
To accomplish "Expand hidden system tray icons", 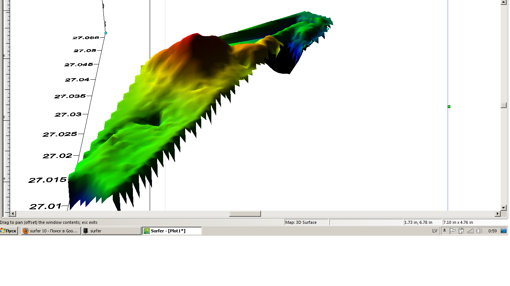I will (444, 231).
